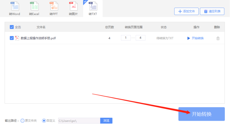Click the 状态 column header
Image resolution: width=230 pixels, height=126 pixels.
(164, 27)
